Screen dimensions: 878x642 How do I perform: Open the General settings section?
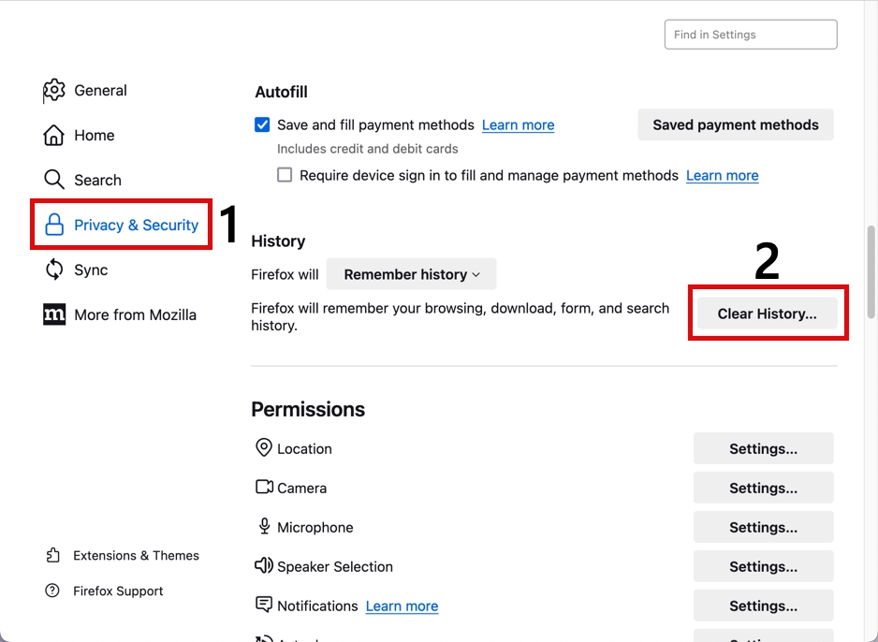(x=100, y=90)
